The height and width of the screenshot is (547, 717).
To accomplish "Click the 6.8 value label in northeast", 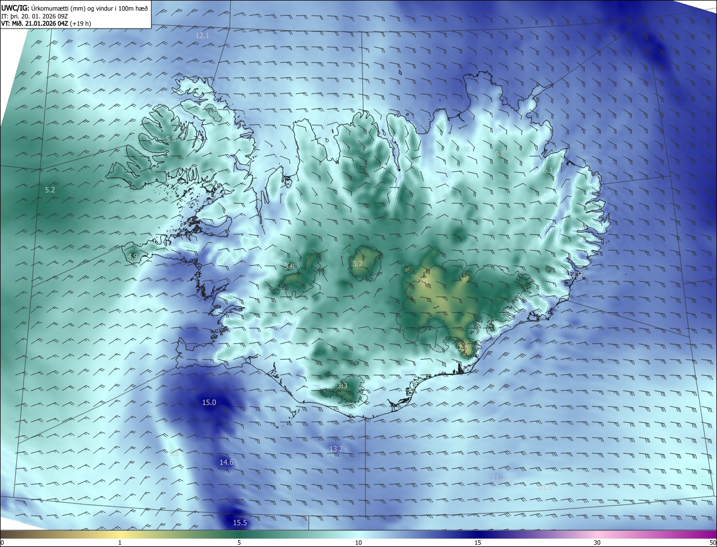I will (500, 154).
